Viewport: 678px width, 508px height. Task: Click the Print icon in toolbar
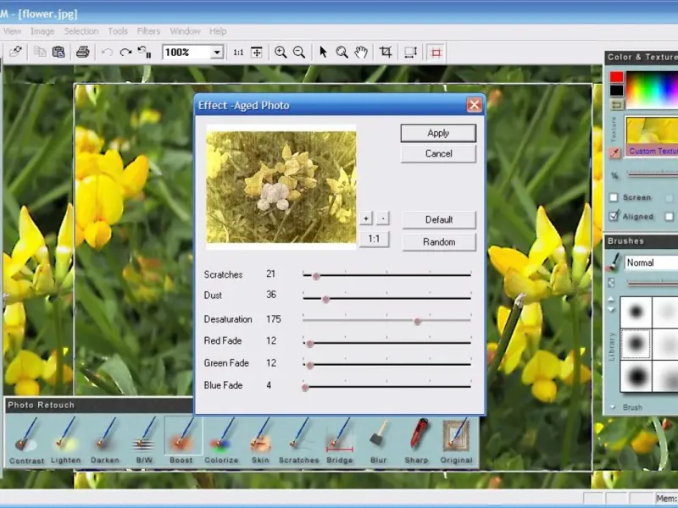pos(83,52)
